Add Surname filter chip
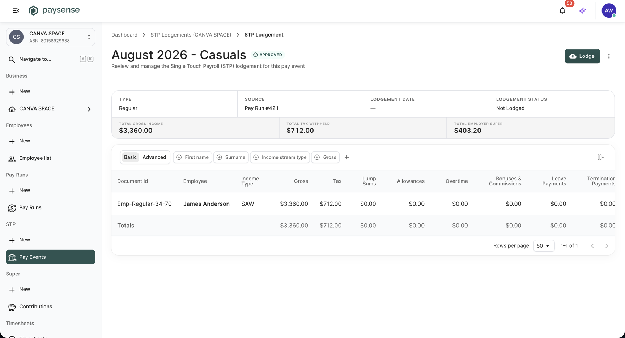The height and width of the screenshot is (338, 625). 231,157
